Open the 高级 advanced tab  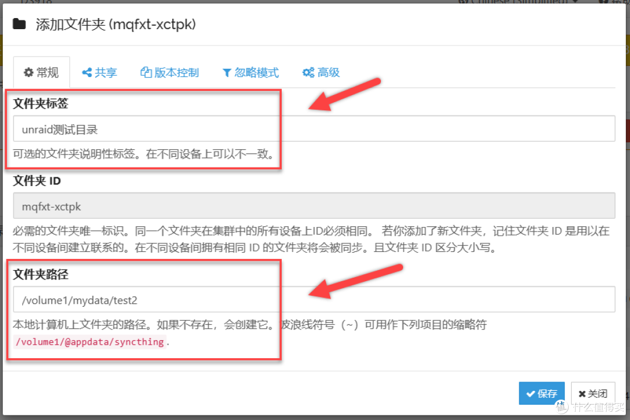click(321, 72)
